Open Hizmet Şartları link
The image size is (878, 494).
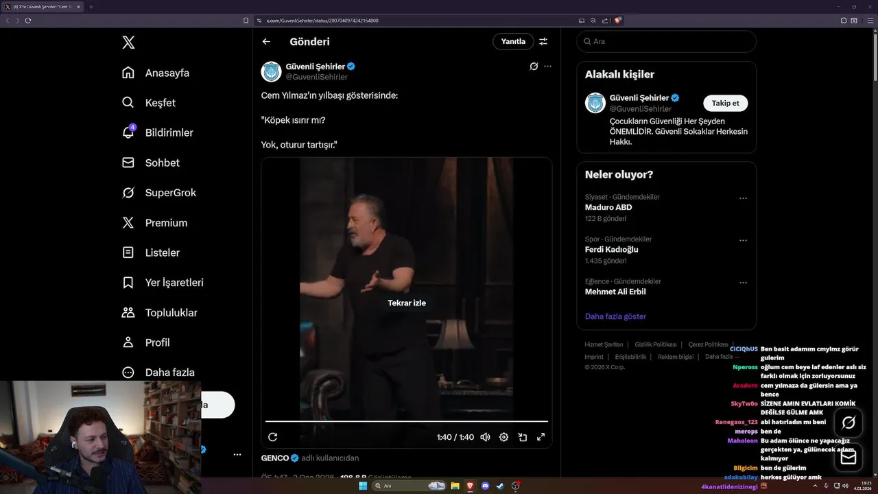pyautogui.click(x=604, y=344)
